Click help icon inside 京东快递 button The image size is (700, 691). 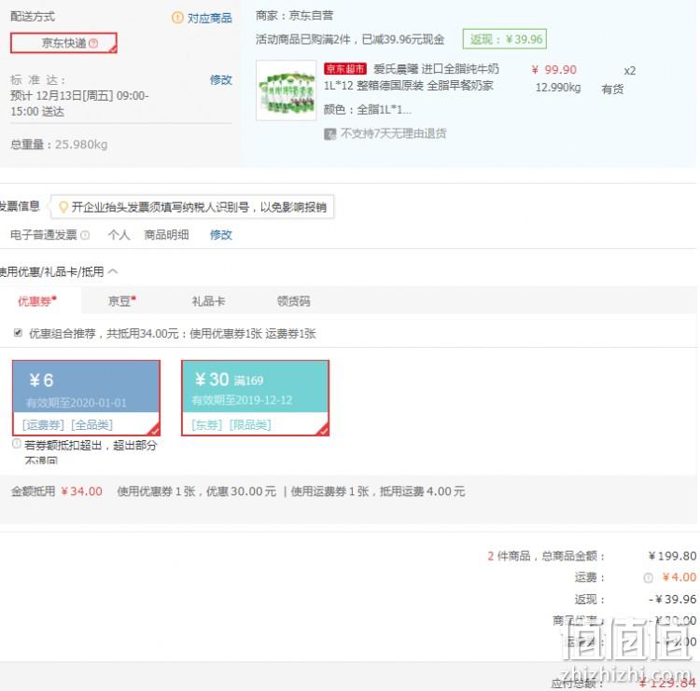(93, 43)
